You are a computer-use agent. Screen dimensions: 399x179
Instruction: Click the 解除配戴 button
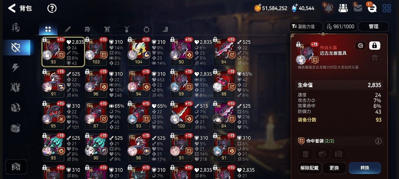[x=309, y=168]
